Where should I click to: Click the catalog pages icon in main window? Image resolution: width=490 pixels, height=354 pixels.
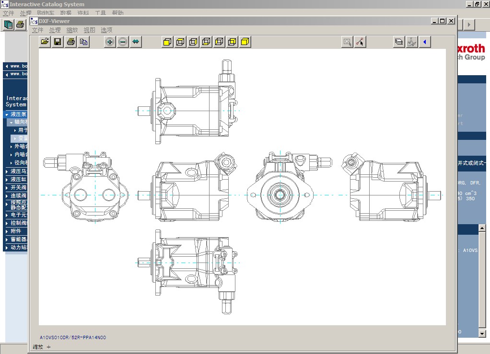9,24
